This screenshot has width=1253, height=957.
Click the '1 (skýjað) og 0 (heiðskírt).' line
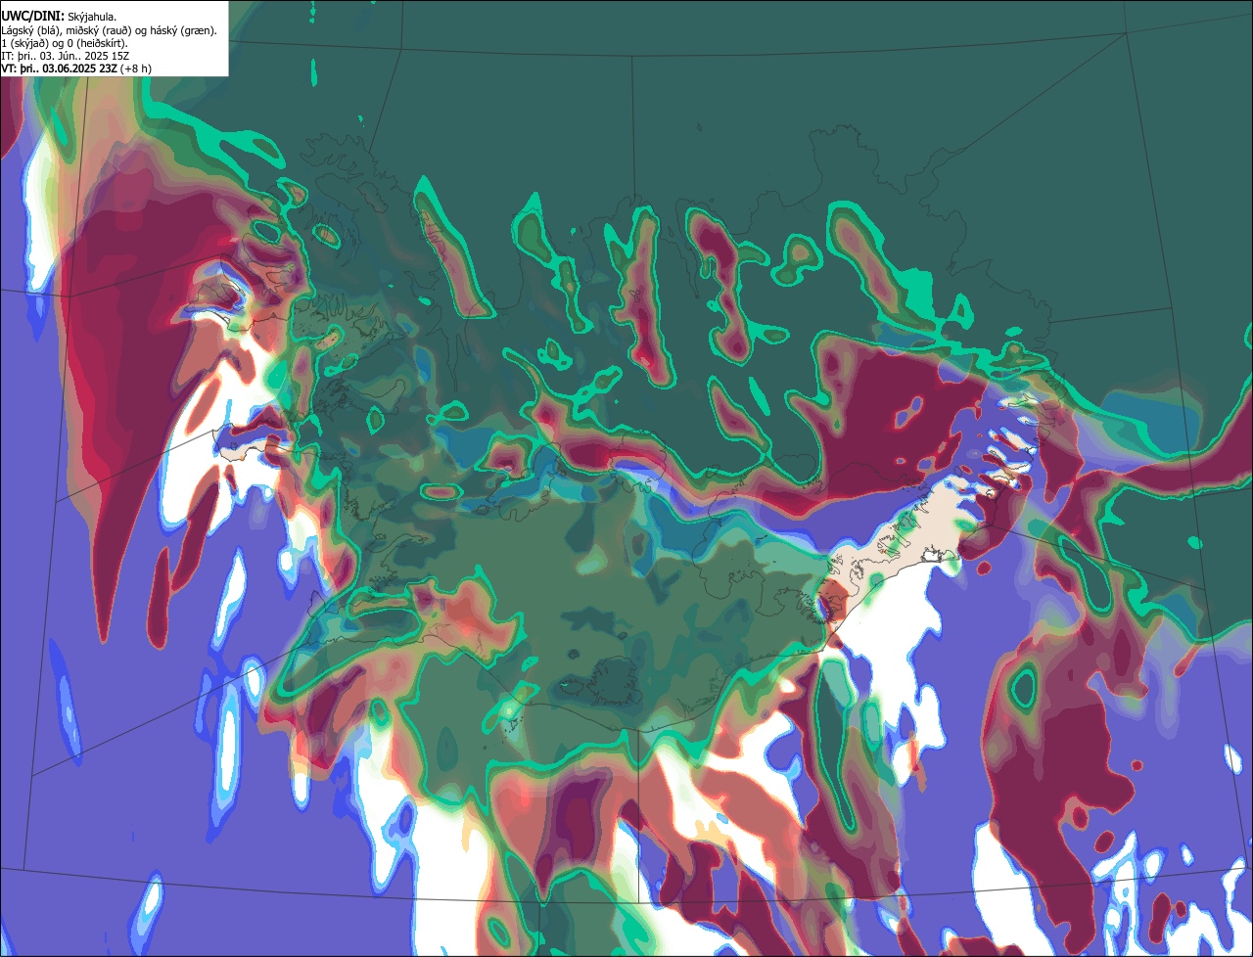coord(65,43)
